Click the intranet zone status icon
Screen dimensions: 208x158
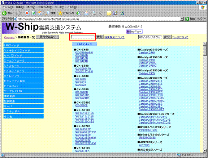[179, 155]
